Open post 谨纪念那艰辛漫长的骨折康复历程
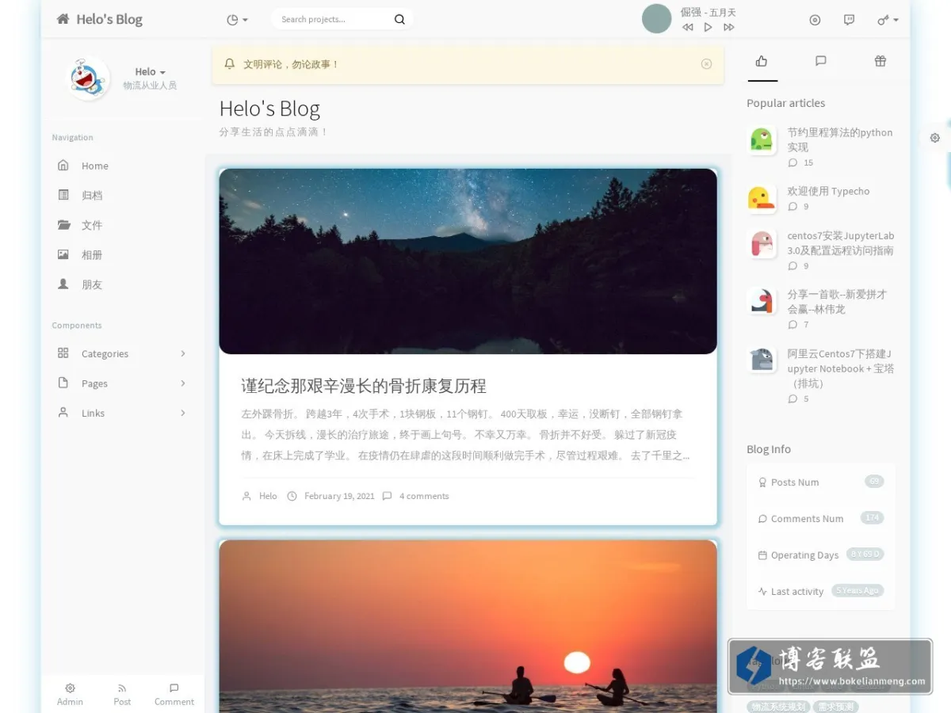Image resolution: width=951 pixels, height=713 pixels. pyautogui.click(x=364, y=386)
